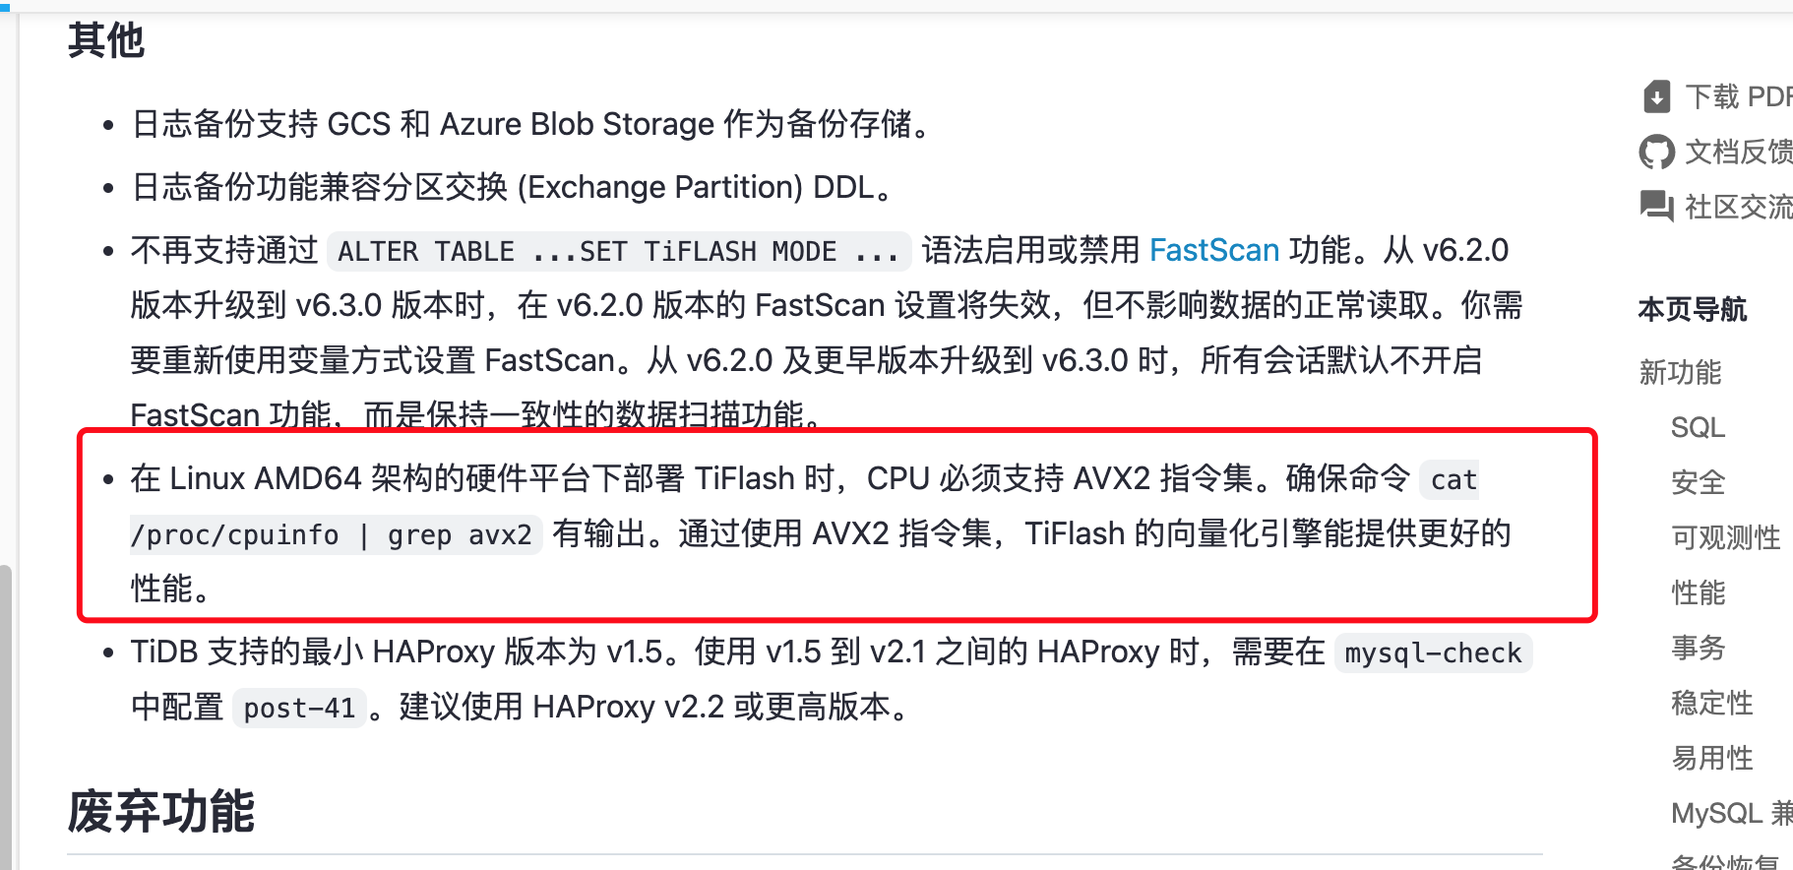Jump to 新功能 in page navigation
This screenshot has width=1793, height=870.
(x=1680, y=372)
